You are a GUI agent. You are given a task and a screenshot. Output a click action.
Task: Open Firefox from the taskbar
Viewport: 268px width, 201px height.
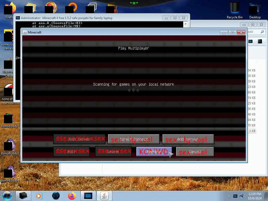pos(72,196)
